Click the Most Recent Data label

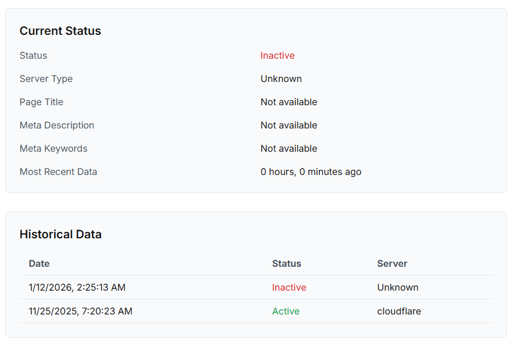pyautogui.click(x=58, y=172)
